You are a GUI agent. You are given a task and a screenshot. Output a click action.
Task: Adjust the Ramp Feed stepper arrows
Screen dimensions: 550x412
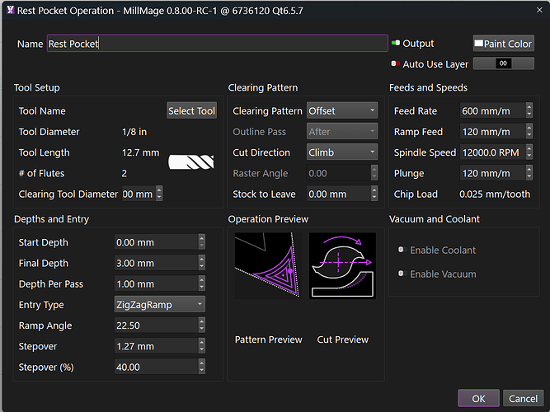click(529, 132)
